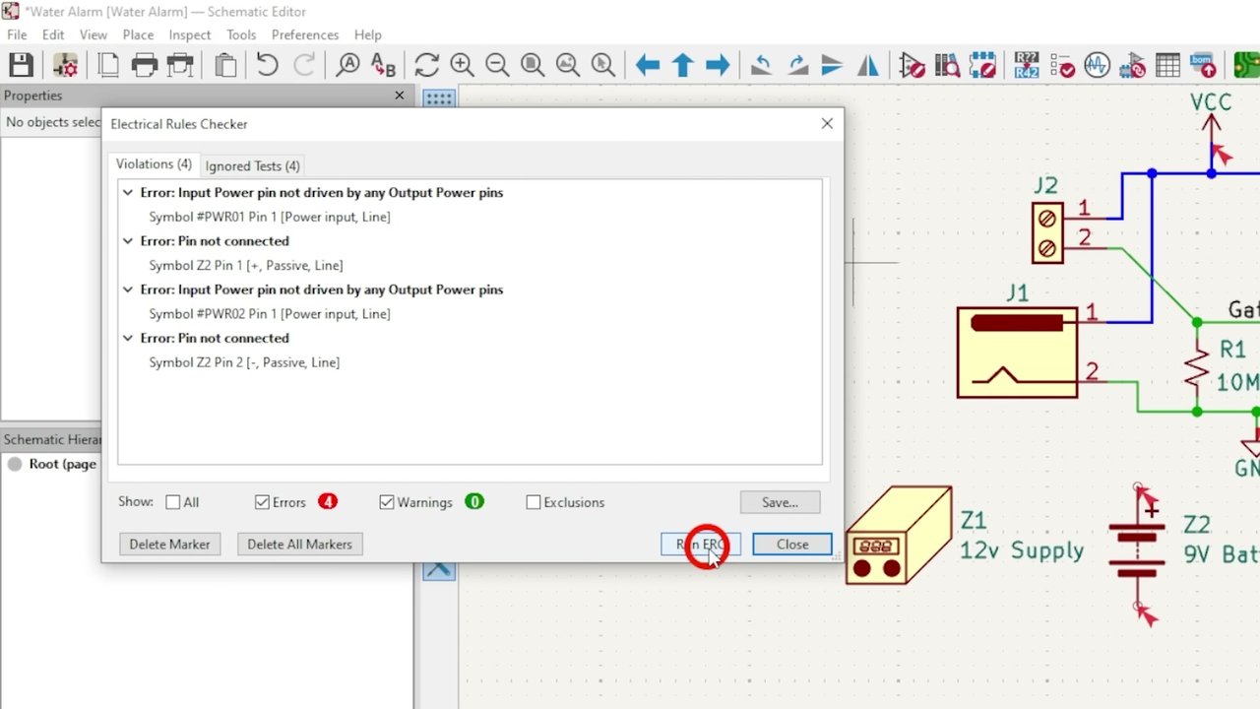Open the Find magnifier icon
This screenshot has height=709, width=1260.
(x=347, y=65)
